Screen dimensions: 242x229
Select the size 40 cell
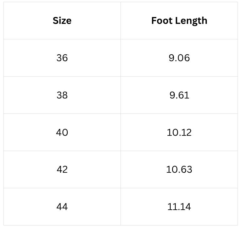click(x=62, y=132)
